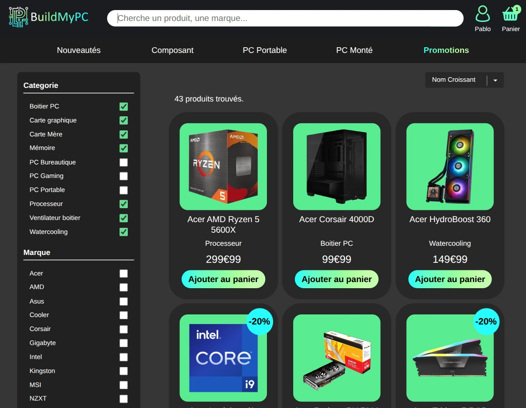
Task: Uncheck the Carte graphique category checkbox
Action: tap(124, 120)
